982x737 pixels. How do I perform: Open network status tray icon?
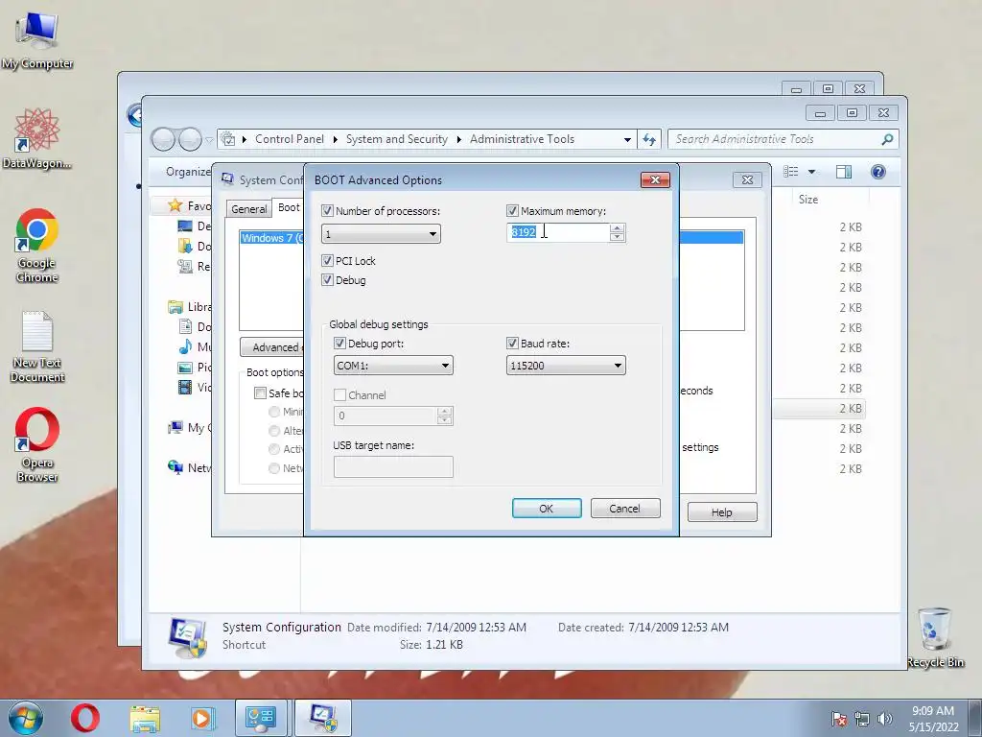pos(862,719)
